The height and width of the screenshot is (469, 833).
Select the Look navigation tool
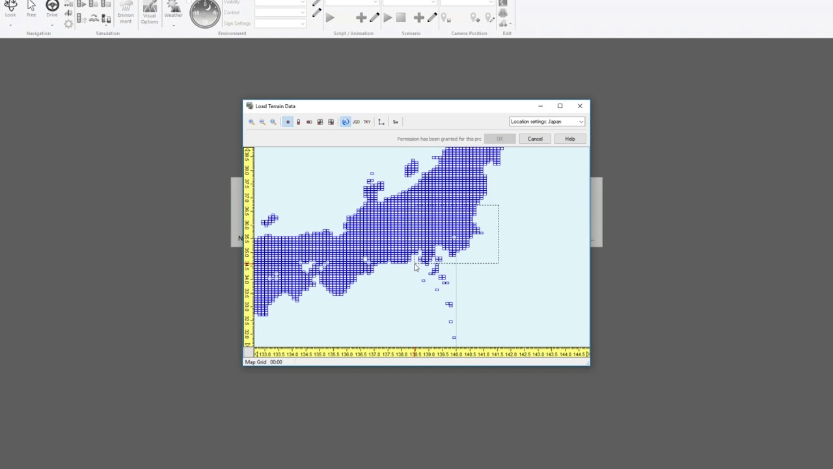[x=10, y=10]
